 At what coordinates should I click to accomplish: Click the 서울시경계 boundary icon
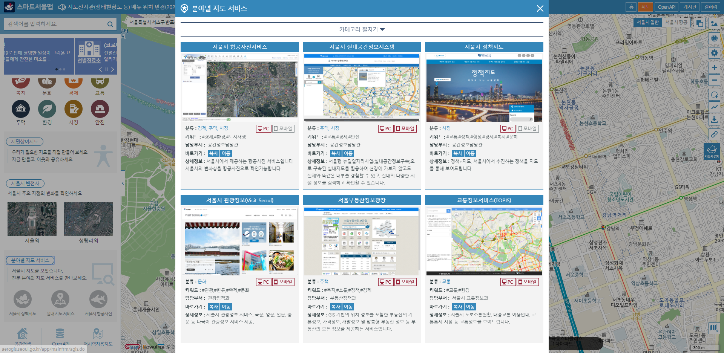point(712,151)
